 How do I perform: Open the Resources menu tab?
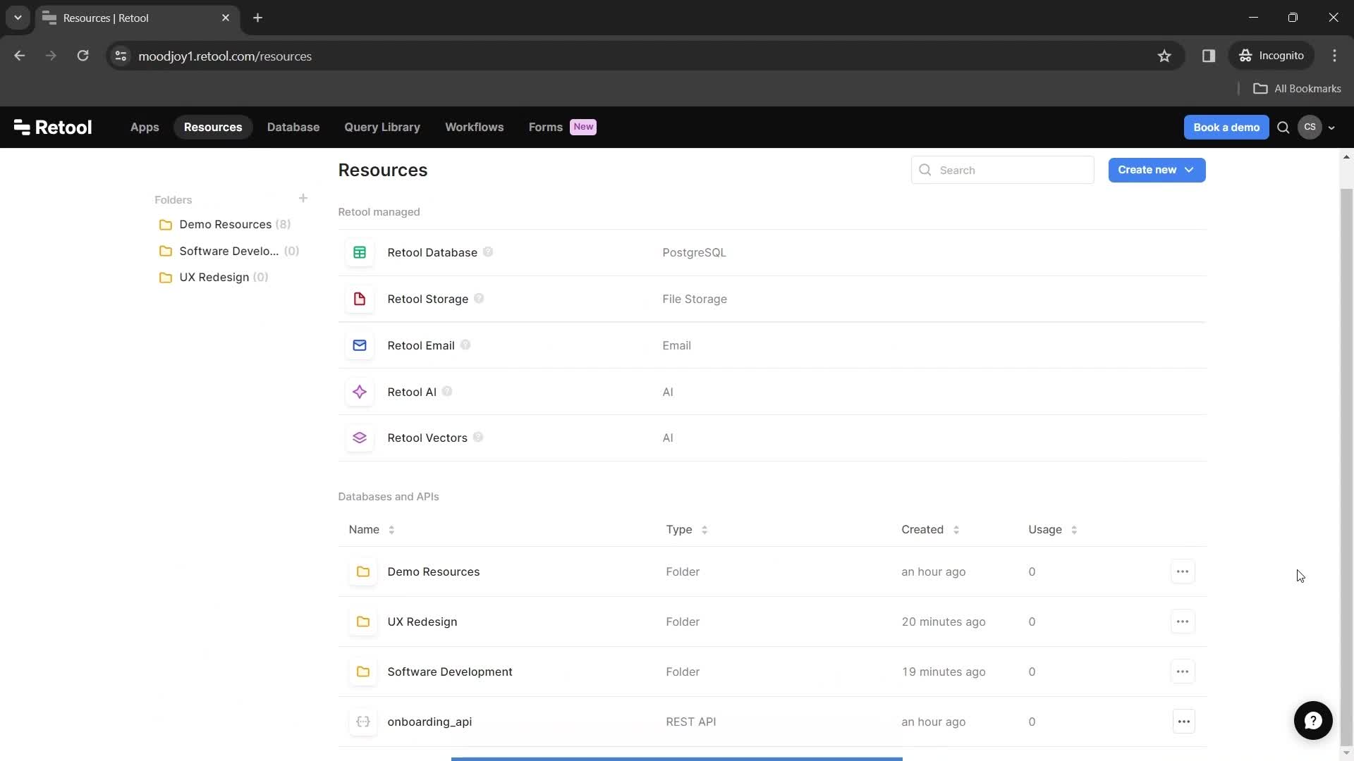point(213,126)
